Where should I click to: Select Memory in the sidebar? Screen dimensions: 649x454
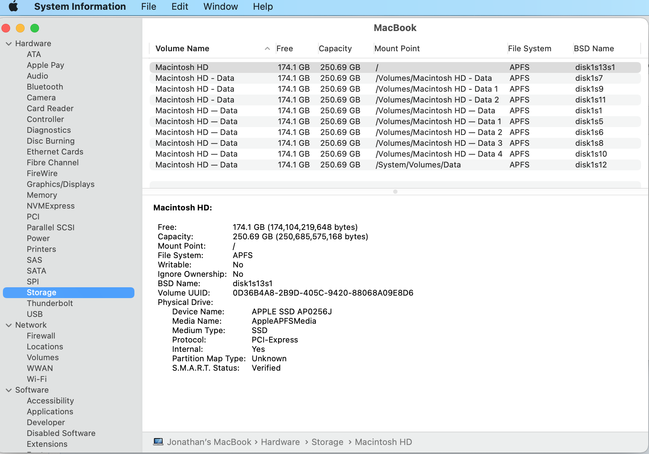coord(42,195)
